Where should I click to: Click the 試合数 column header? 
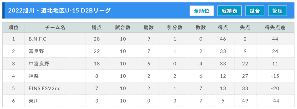pyautogui.click(x=123, y=27)
